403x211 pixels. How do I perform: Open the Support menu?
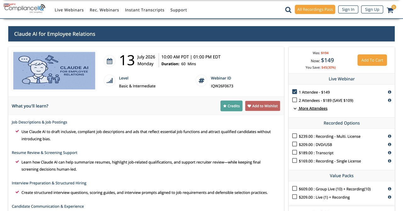[x=179, y=10]
